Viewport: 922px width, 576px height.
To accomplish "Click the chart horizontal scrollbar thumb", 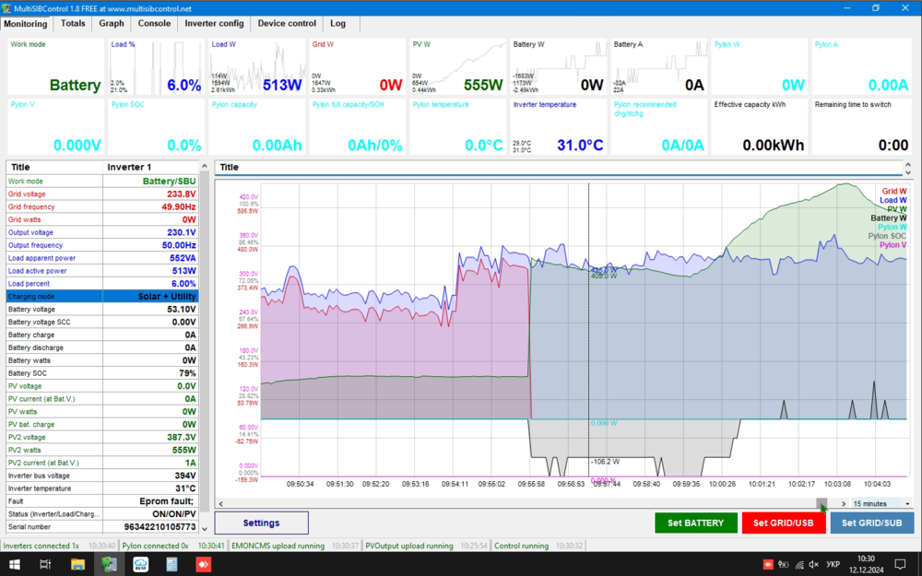I will click(x=822, y=504).
